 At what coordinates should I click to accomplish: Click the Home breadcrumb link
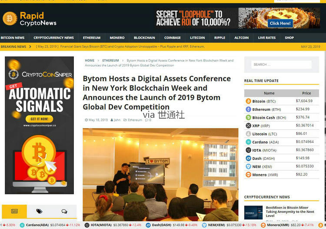(x=90, y=60)
